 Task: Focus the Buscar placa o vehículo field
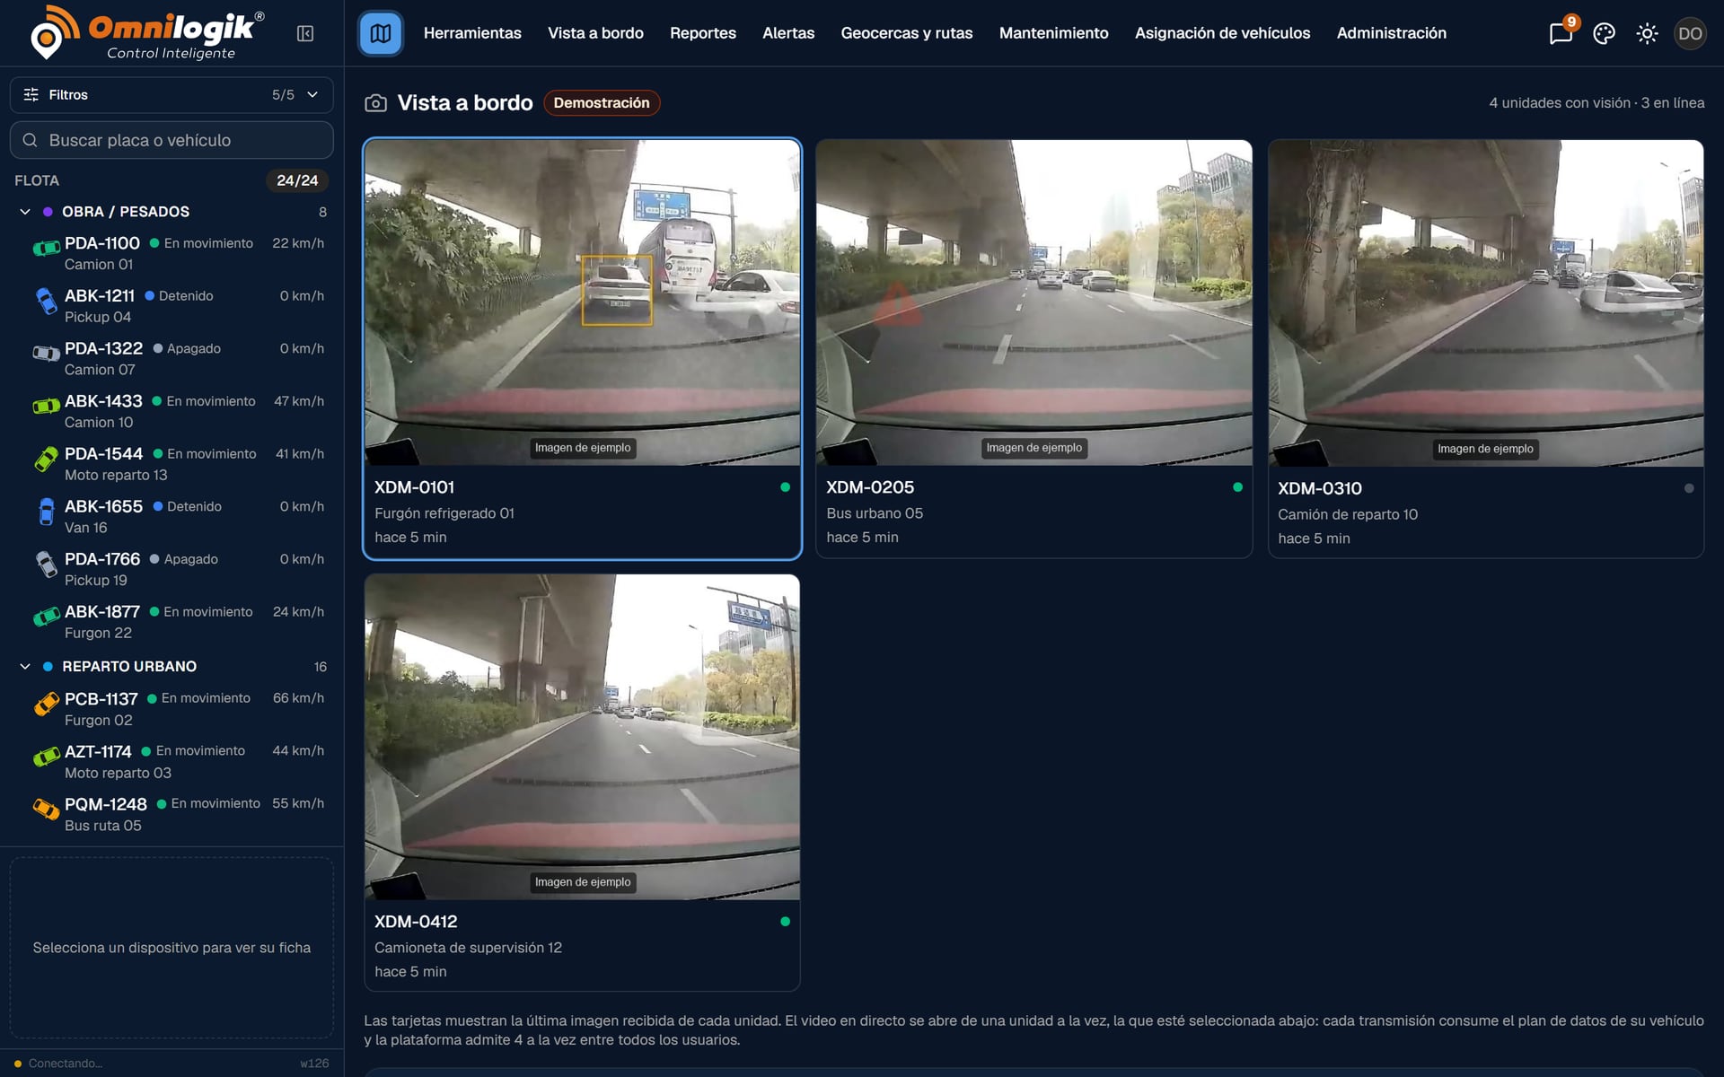point(172,140)
